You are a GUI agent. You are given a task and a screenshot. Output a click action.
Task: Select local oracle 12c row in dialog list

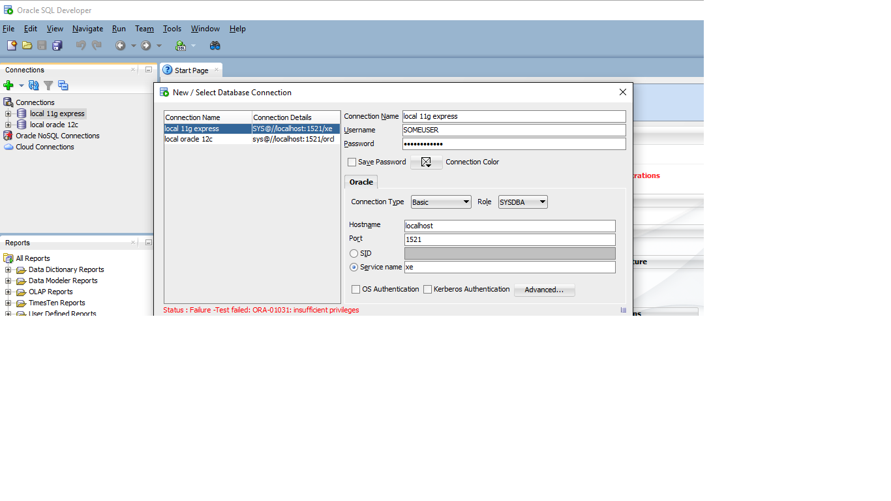click(x=252, y=139)
